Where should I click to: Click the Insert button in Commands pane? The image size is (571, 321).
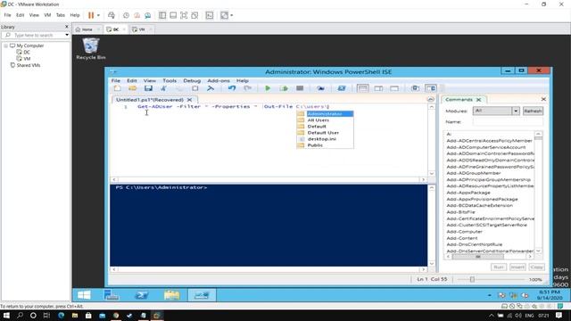tap(517, 267)
